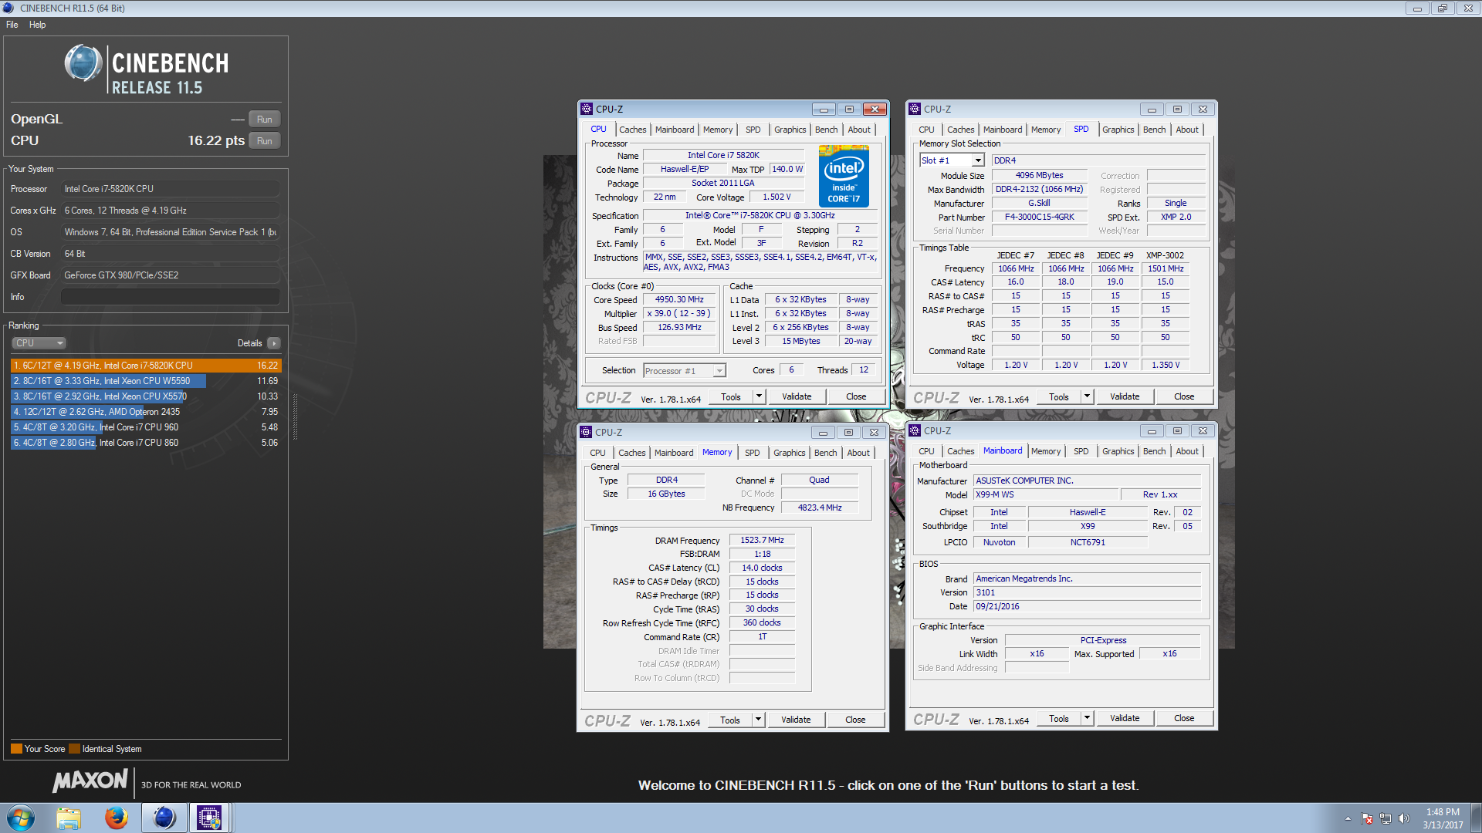
Task: Open the Details arrow in Ranking panel
Action: pos(274,343)
